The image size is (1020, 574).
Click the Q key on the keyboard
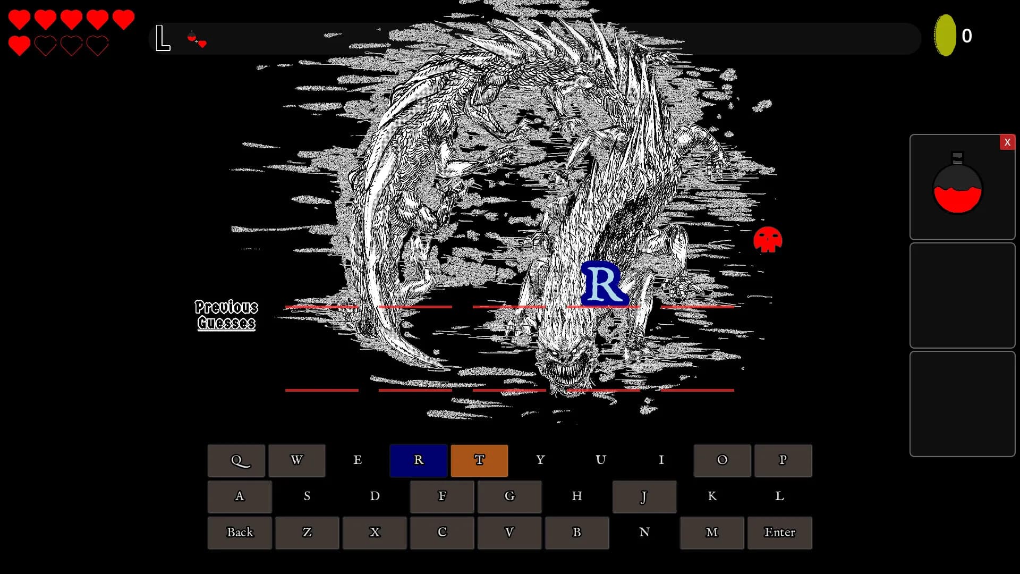pos(236,460)
